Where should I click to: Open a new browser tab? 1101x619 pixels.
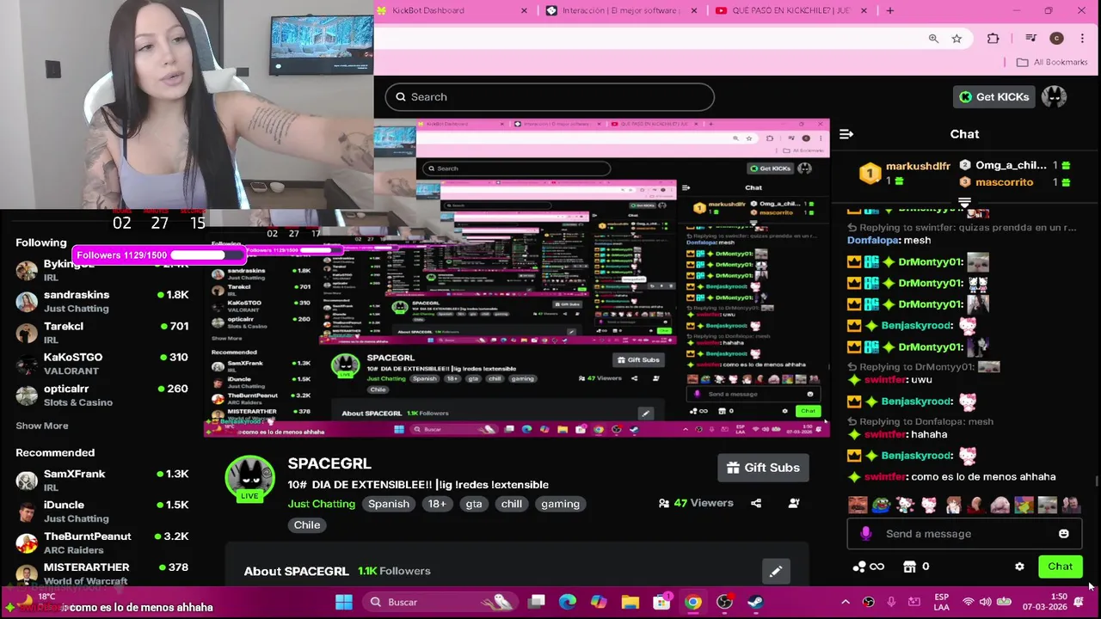pyautogui.click(x=889, y=10)
